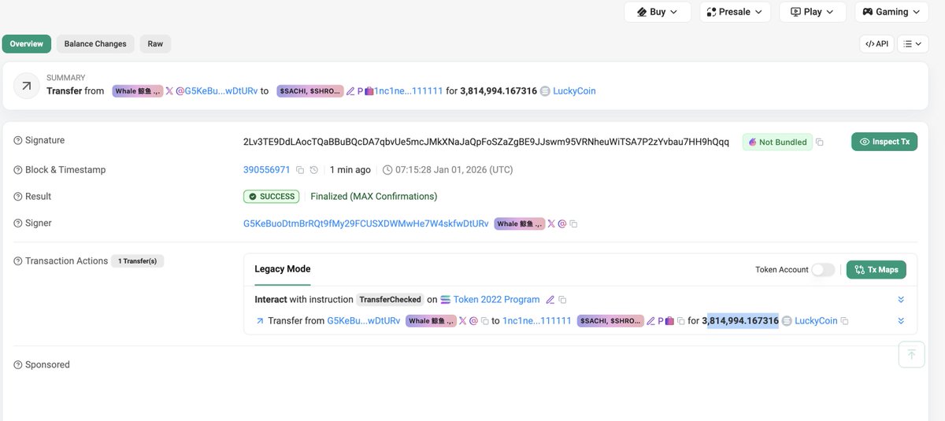Open the Buy dropdown menu
Screen dimensions: 945x421
click(x=658, y=12)
